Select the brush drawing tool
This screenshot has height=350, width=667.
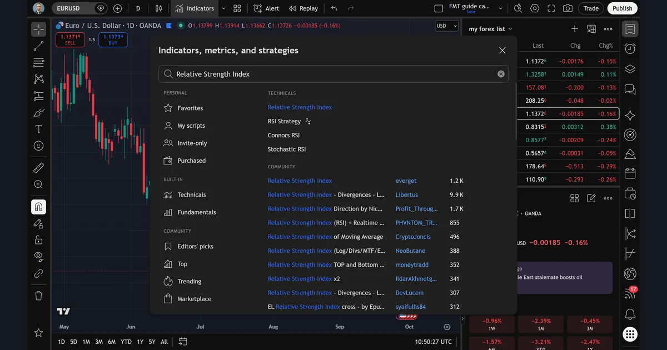click(x=38, y=113)
